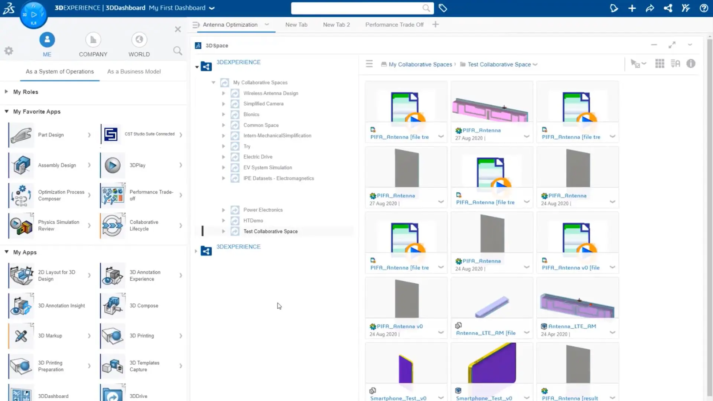Collapse the My Favorite Apps section

click(6, 111)
